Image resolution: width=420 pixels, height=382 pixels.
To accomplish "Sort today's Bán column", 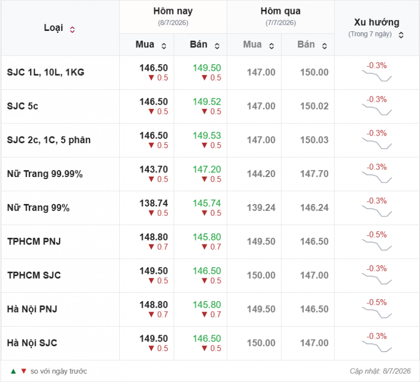I will click(x=217, y=46).
